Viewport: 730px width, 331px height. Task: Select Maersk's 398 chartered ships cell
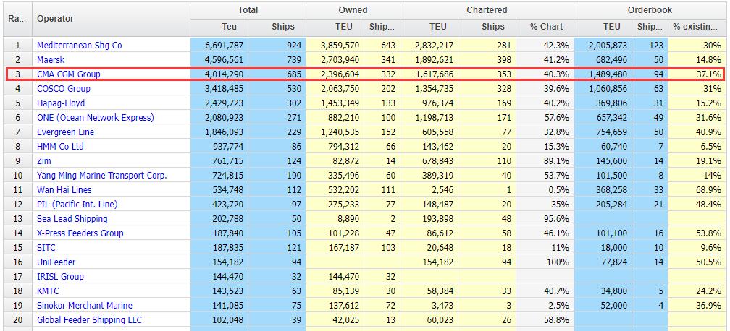click(487, 60)
